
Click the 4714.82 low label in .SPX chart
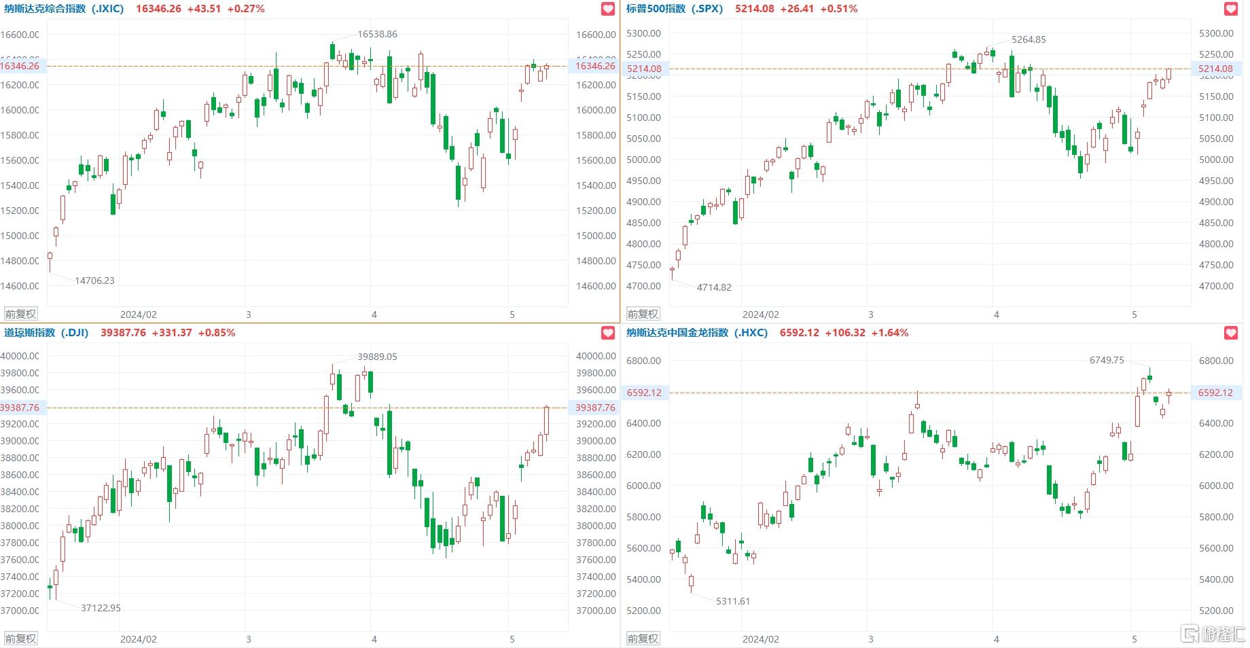(x=714, y=287)
